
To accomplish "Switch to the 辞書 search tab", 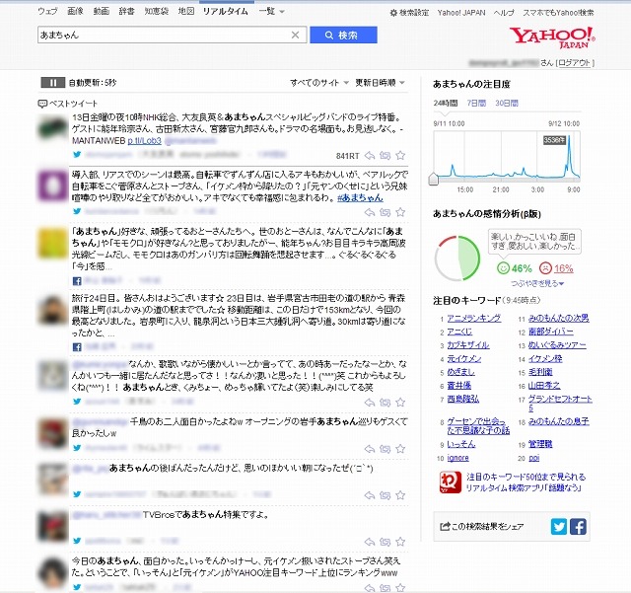I will [x=127, y=11].
